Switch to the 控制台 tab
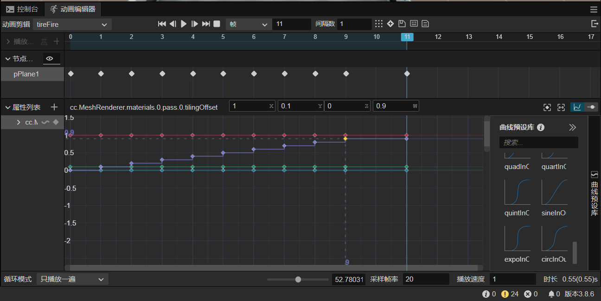This screenshot has width=601, height=301. [x=23, y=9]
